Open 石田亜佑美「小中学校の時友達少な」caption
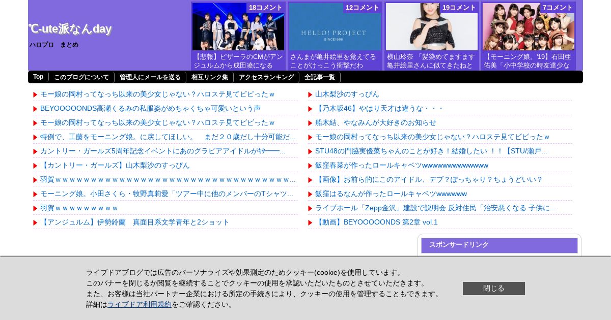611x320 pixels. tap(528, 61)
